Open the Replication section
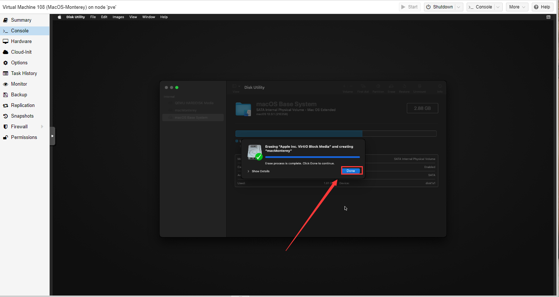 point(22,105)
